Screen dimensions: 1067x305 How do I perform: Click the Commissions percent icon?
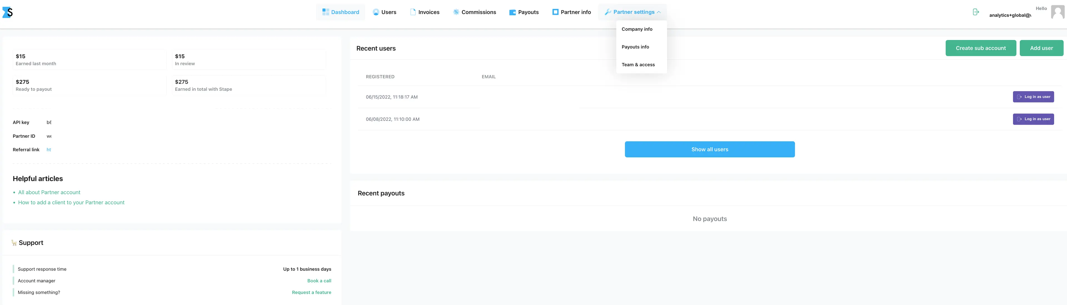(456, 12)
